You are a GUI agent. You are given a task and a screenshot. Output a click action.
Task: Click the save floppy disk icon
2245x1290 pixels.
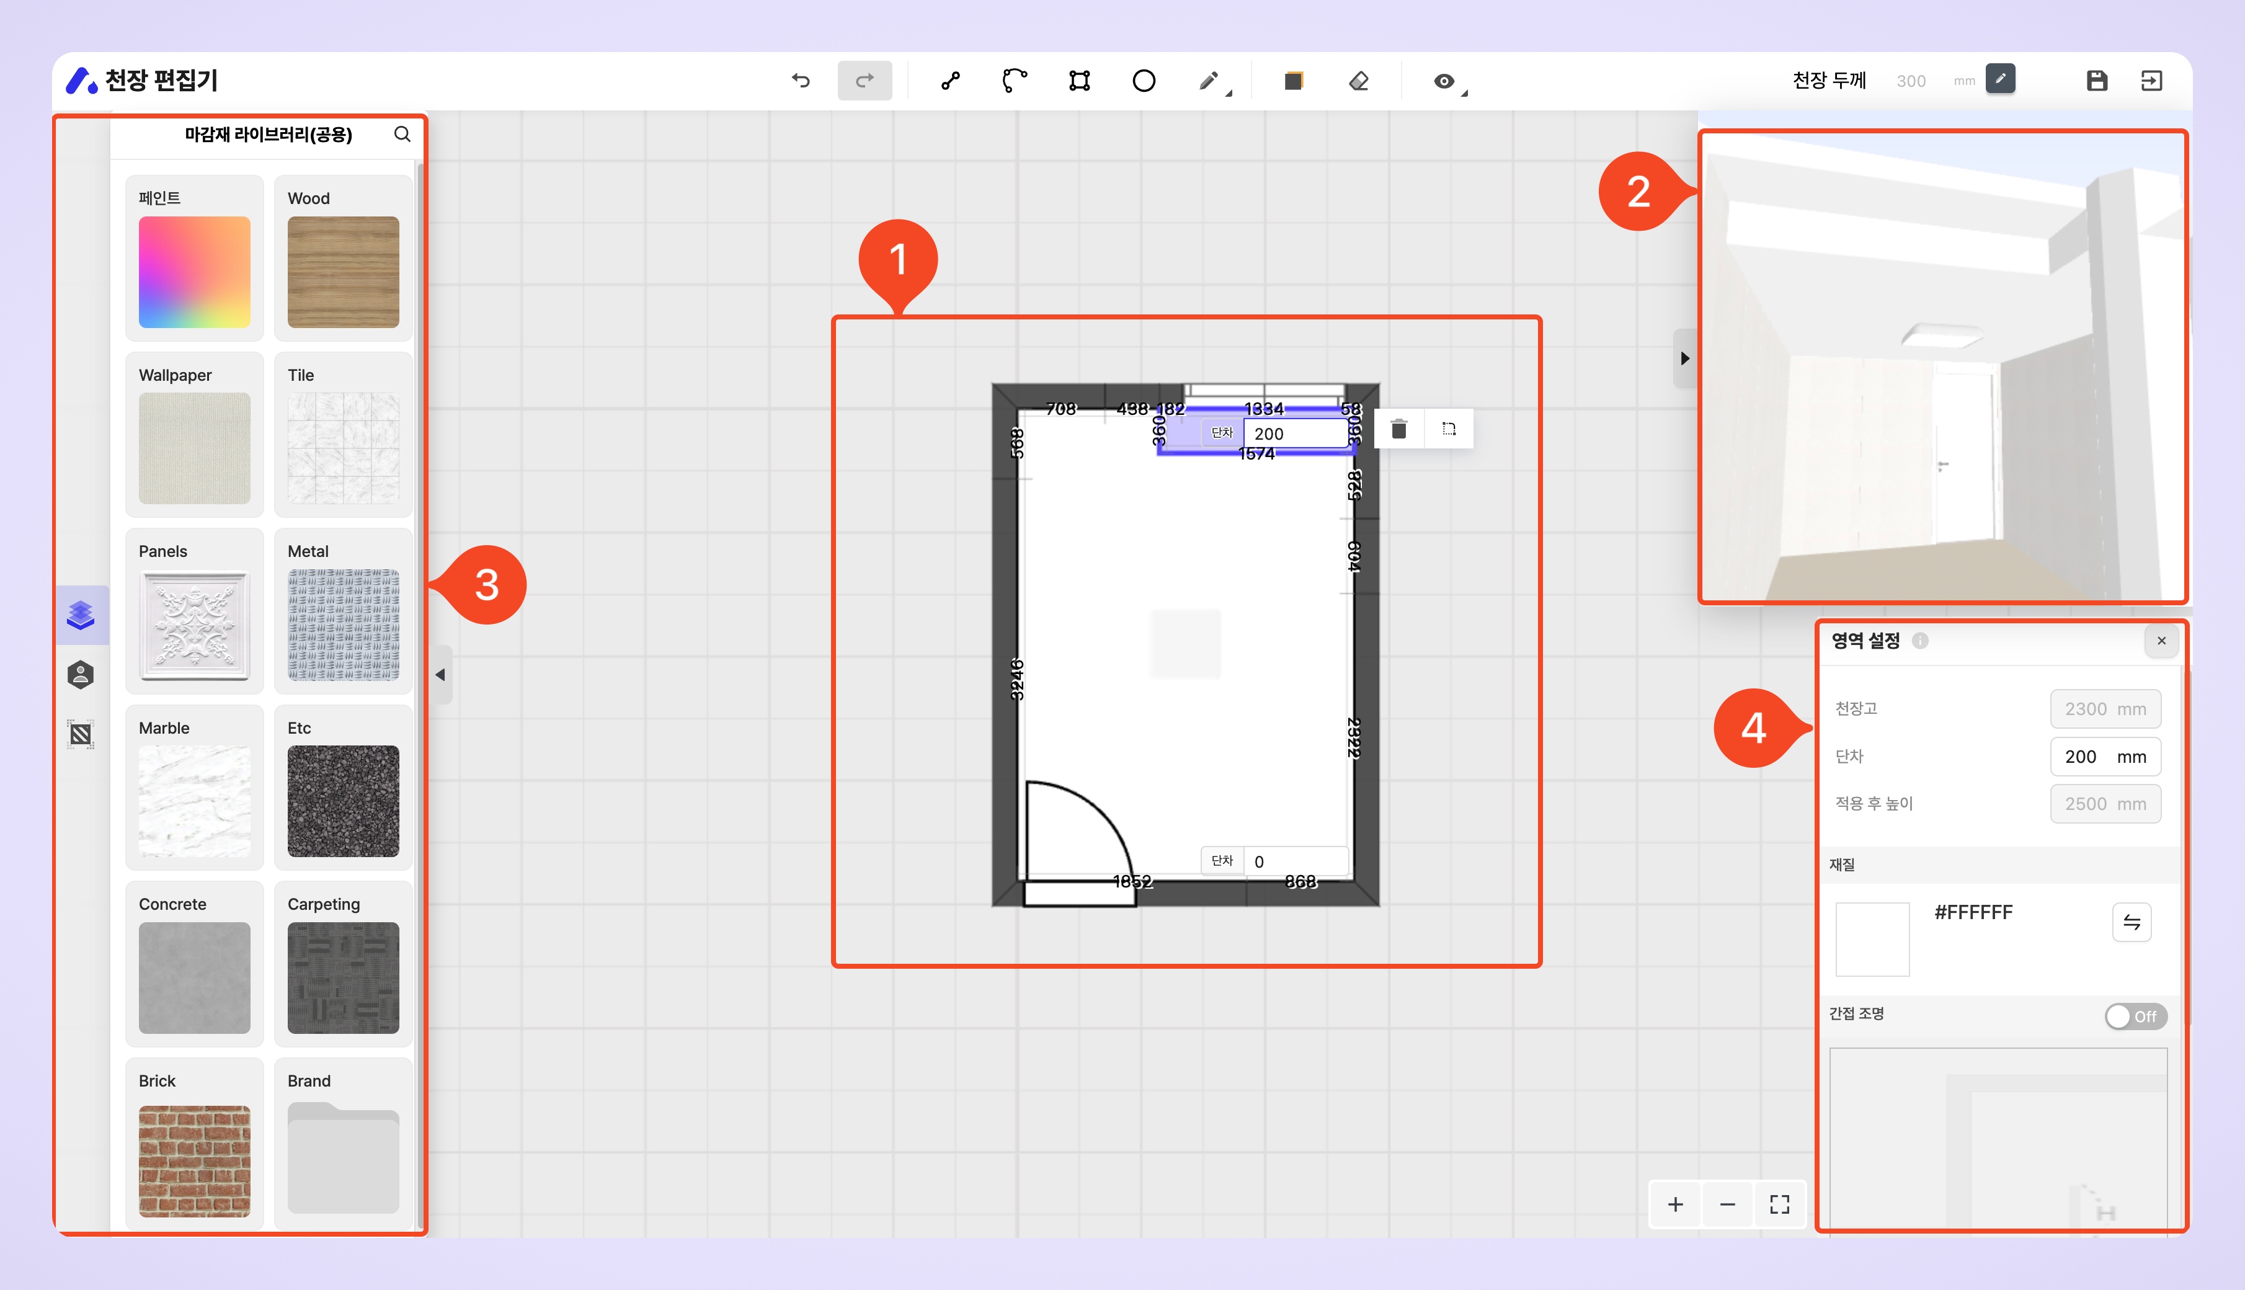pyautogui.click(x=2096, y=81)
